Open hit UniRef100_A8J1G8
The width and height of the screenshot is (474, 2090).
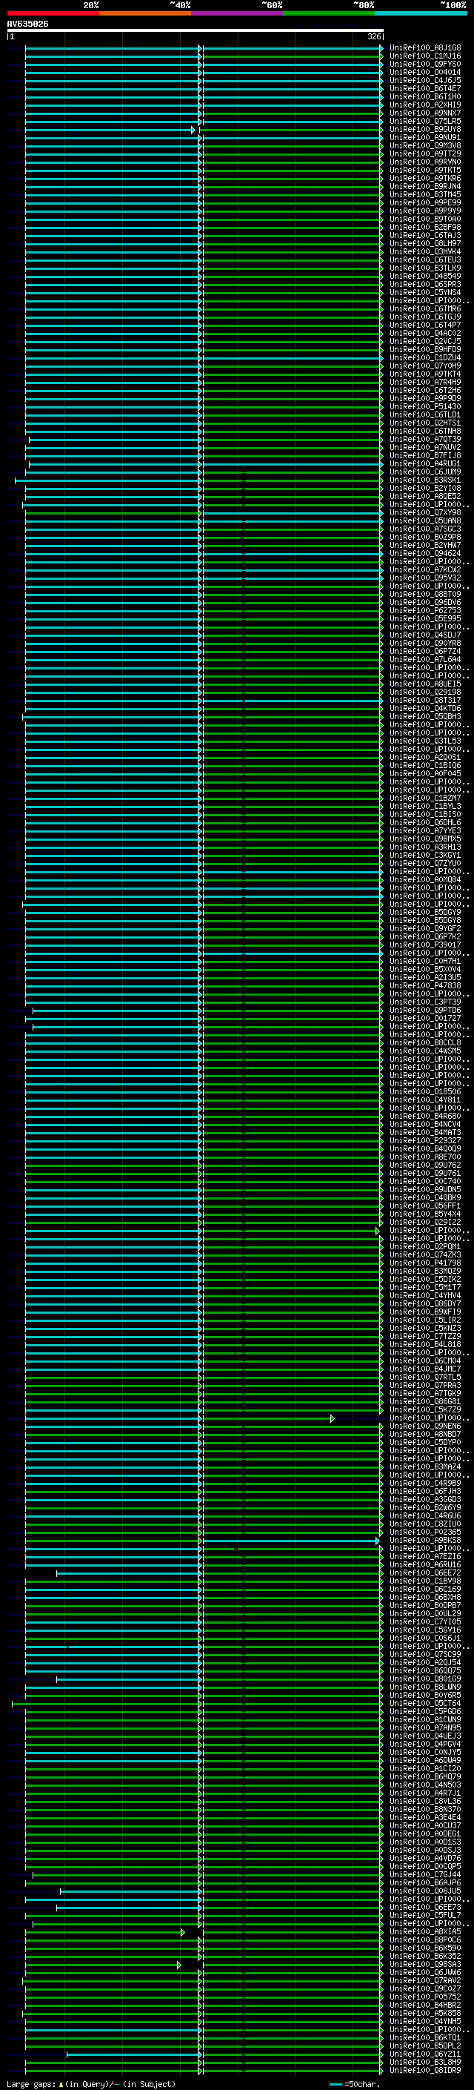425,48
